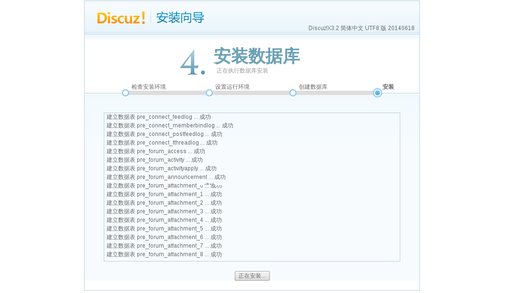
Task: Click the Discuz! logo
Action: pos(121,18)
